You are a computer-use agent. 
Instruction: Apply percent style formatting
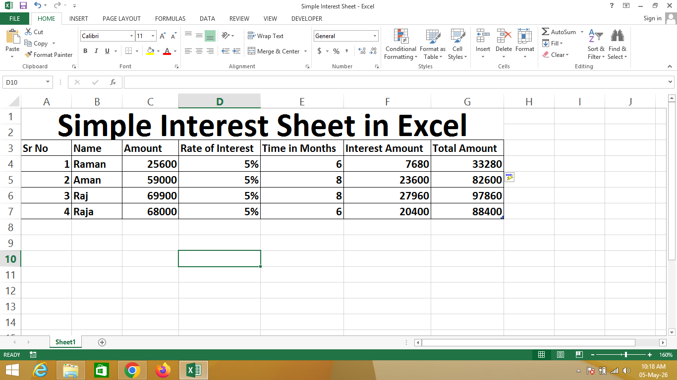[x=336, y=51]
